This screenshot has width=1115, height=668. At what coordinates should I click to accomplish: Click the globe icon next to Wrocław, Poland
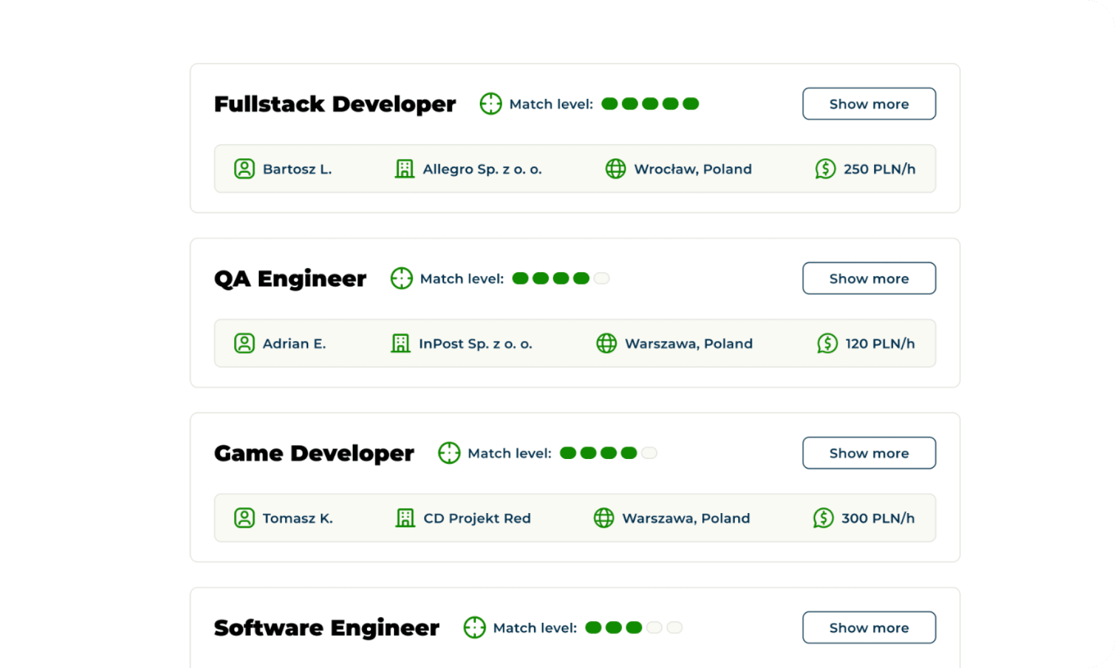point(615,169)
